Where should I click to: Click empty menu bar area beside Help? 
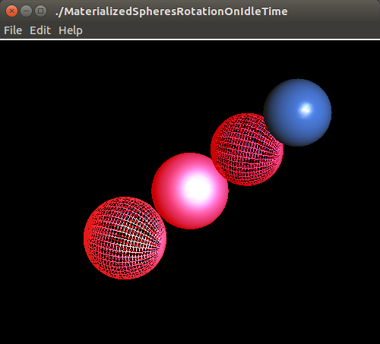coord(228,30)
